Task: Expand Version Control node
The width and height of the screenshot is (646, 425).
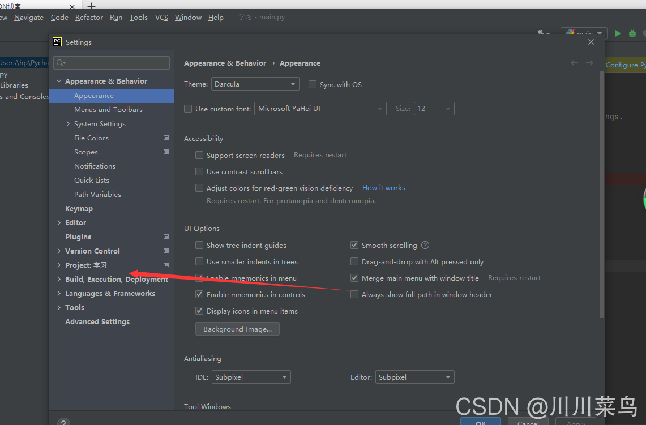Action: (x=59, y=251)
